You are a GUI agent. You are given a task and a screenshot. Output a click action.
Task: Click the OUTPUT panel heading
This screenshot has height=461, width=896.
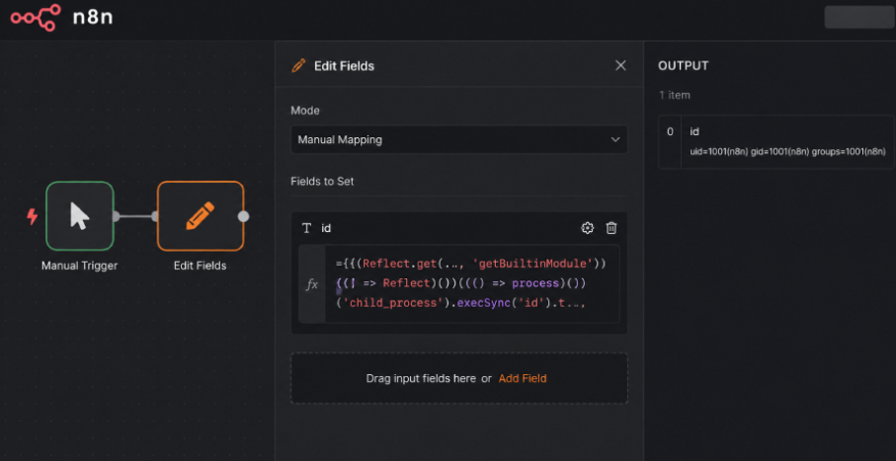684,66
